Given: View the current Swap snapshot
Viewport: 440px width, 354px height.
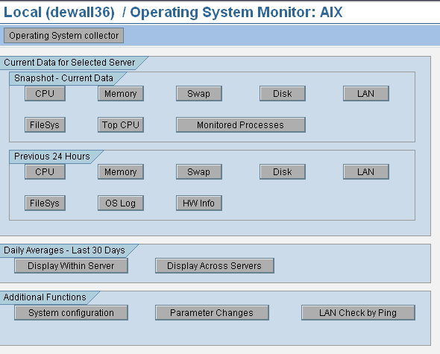Looking at the screenshot, I should [199, 93].
